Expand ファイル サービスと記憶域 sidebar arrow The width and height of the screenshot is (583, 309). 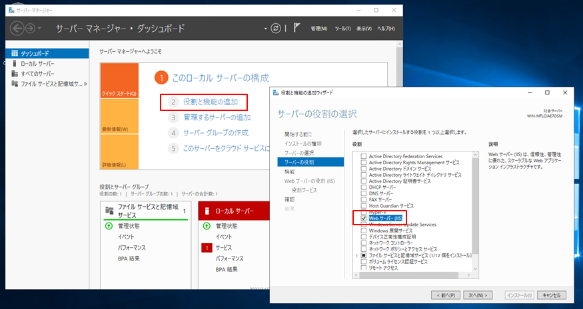point(86,84)
